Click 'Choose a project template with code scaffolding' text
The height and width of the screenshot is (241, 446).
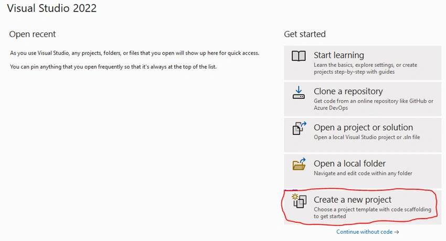pyautogui.click(x=373, y=213)
